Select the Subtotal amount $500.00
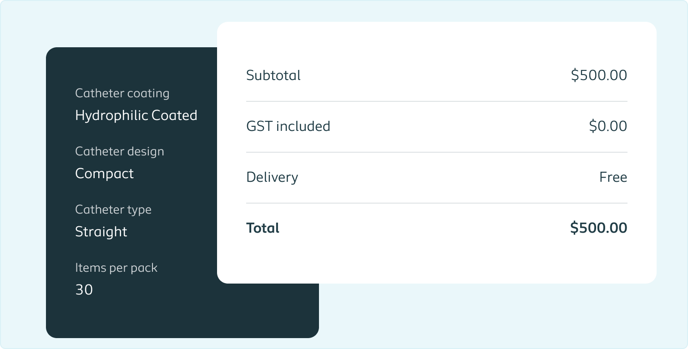The height and width of the screenshot is (349, 688). 599,75
